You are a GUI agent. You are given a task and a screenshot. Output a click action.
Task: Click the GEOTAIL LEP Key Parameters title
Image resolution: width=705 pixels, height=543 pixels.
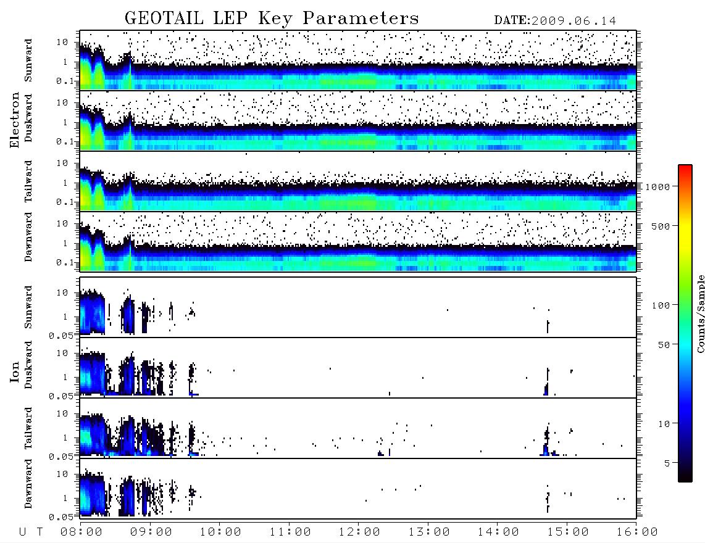click(x=272, y=19)
